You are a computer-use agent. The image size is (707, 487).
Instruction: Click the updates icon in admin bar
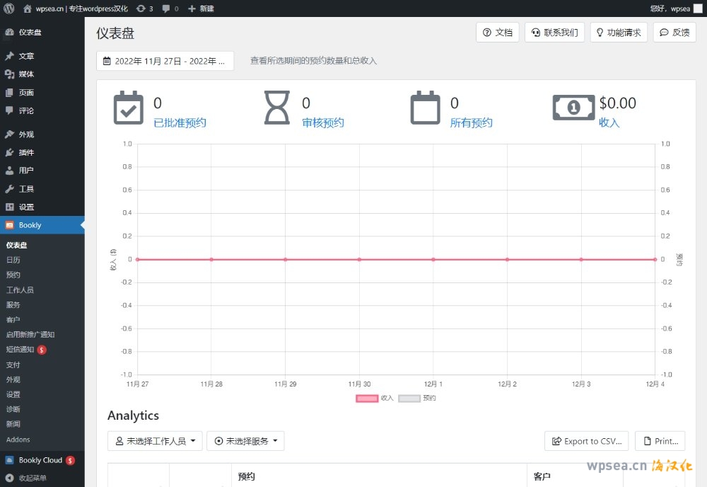click(x=141, y=8)
